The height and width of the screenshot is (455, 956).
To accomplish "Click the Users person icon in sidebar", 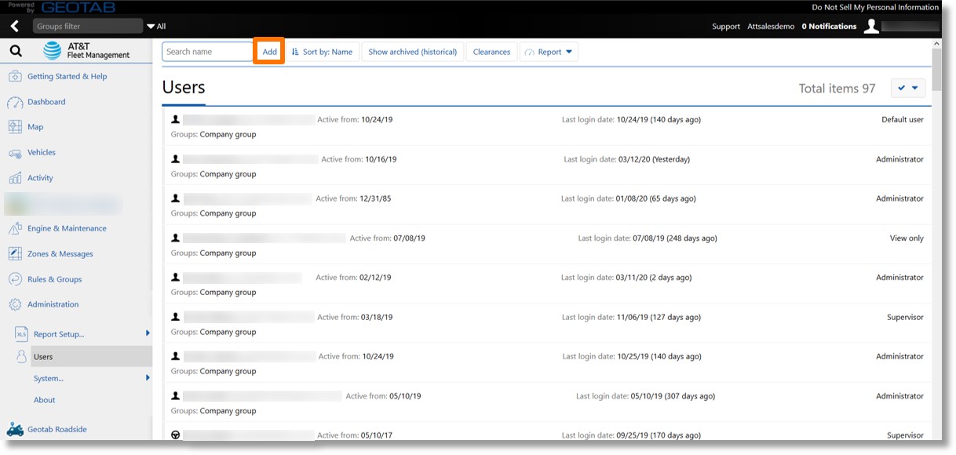I will pyautogui.click(x=22, y=356).
